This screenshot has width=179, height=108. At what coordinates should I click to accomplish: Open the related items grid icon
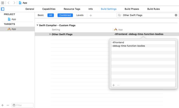2,3
